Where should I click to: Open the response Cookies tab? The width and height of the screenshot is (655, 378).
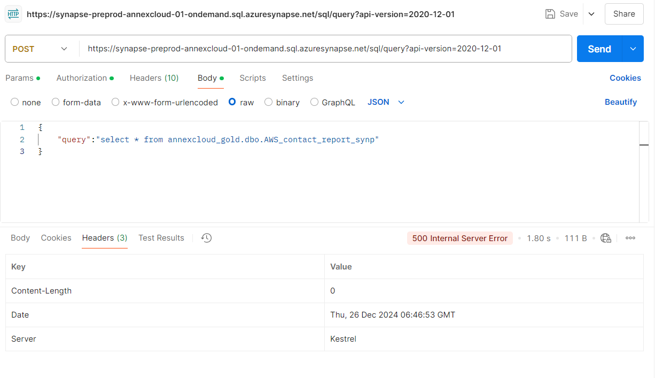(x=56, y=238)
